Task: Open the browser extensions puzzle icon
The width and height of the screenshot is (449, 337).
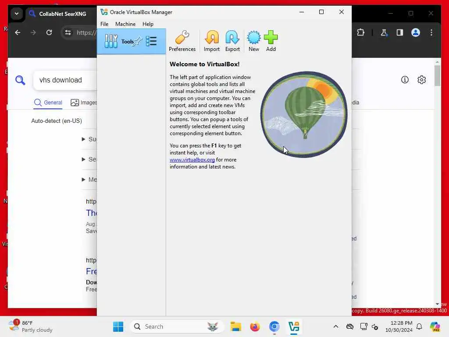Action: (x=360, y=32)
